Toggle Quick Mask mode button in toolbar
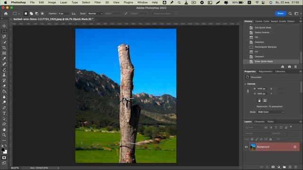Image resolution: width=303 pixels, height=170 pixels. click(4, 158)
